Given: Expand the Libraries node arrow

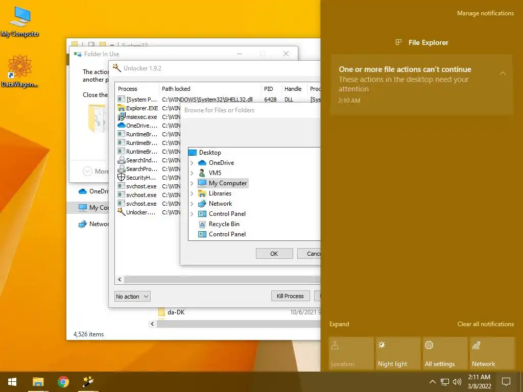Looking at the screenshot, I should [192, 193].
